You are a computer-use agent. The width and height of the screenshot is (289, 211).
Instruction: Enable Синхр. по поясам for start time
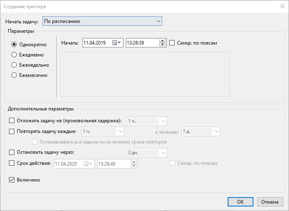point(172,43)
